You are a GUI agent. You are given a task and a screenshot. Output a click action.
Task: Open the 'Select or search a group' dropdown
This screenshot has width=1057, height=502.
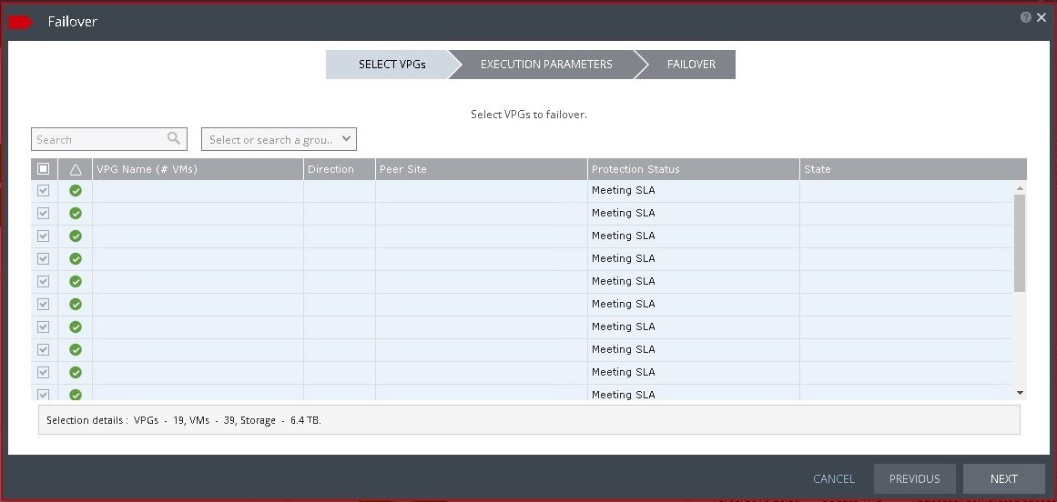tap(279, 139)
